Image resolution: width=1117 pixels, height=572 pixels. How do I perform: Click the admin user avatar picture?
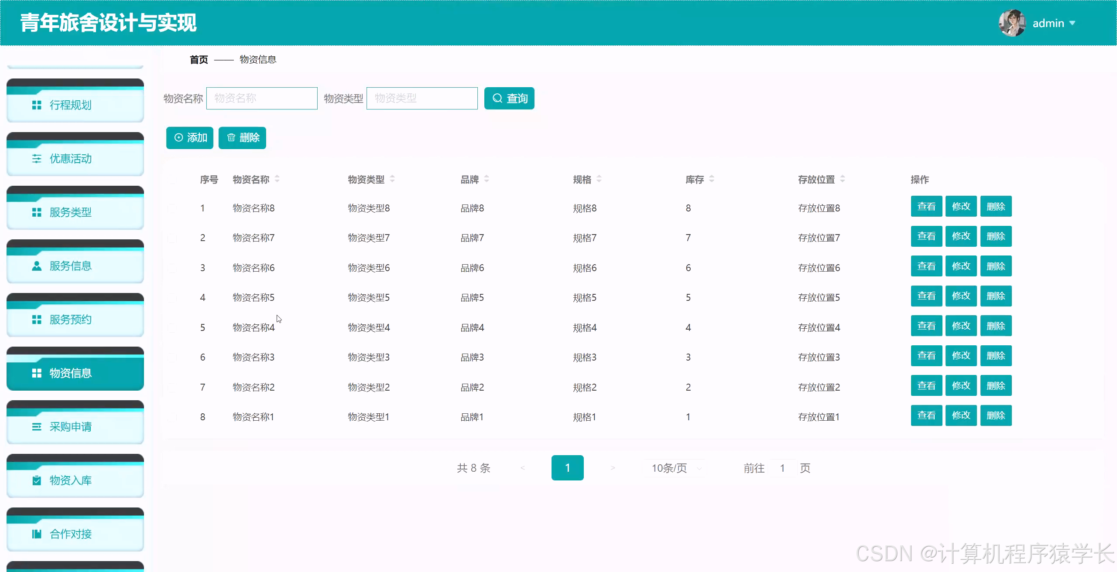(x=1011, y=23)
